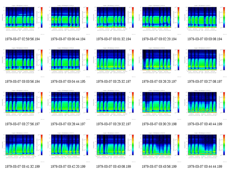Open the spectrogram thumbnail dated 1979-03-07 03:03:08.194

point(205,19)
